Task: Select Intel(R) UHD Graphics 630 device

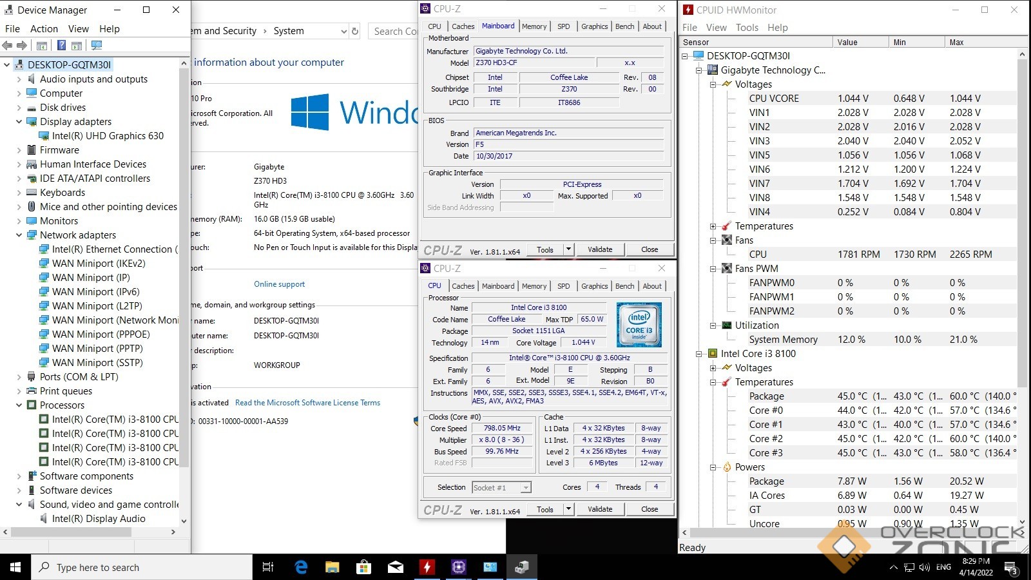Action: pyautogui.click(x=108, y=136)
